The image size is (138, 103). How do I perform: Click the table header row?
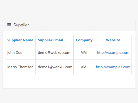click(68, 40)
